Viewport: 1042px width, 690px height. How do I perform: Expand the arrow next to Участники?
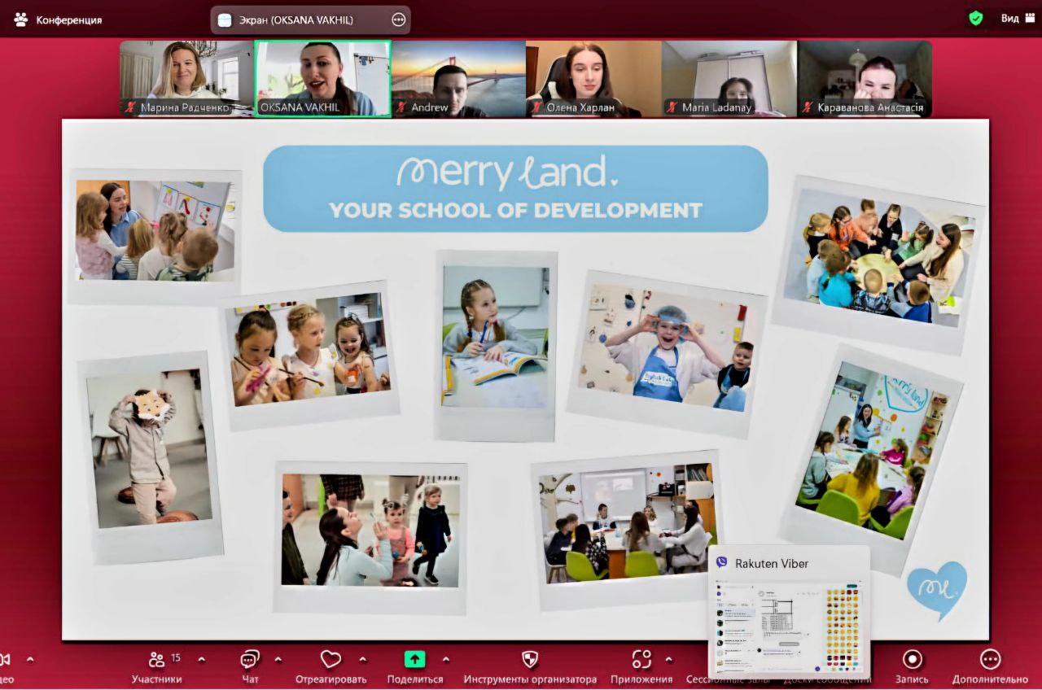click(202, 659)
